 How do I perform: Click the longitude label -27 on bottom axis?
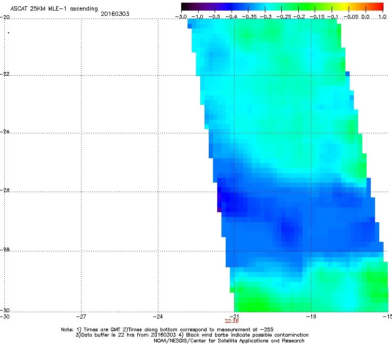pyautogui.click(x=81, y=316)
